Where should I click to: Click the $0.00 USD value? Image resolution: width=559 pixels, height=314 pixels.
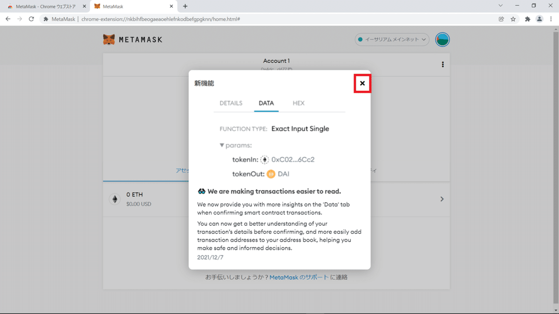(139, 204)
